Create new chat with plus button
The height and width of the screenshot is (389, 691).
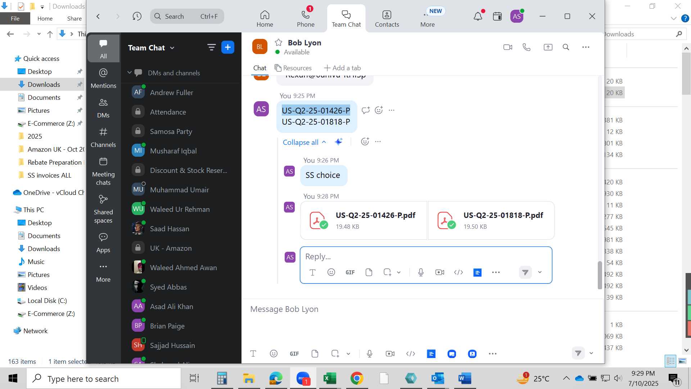click(x=228, y=47)
